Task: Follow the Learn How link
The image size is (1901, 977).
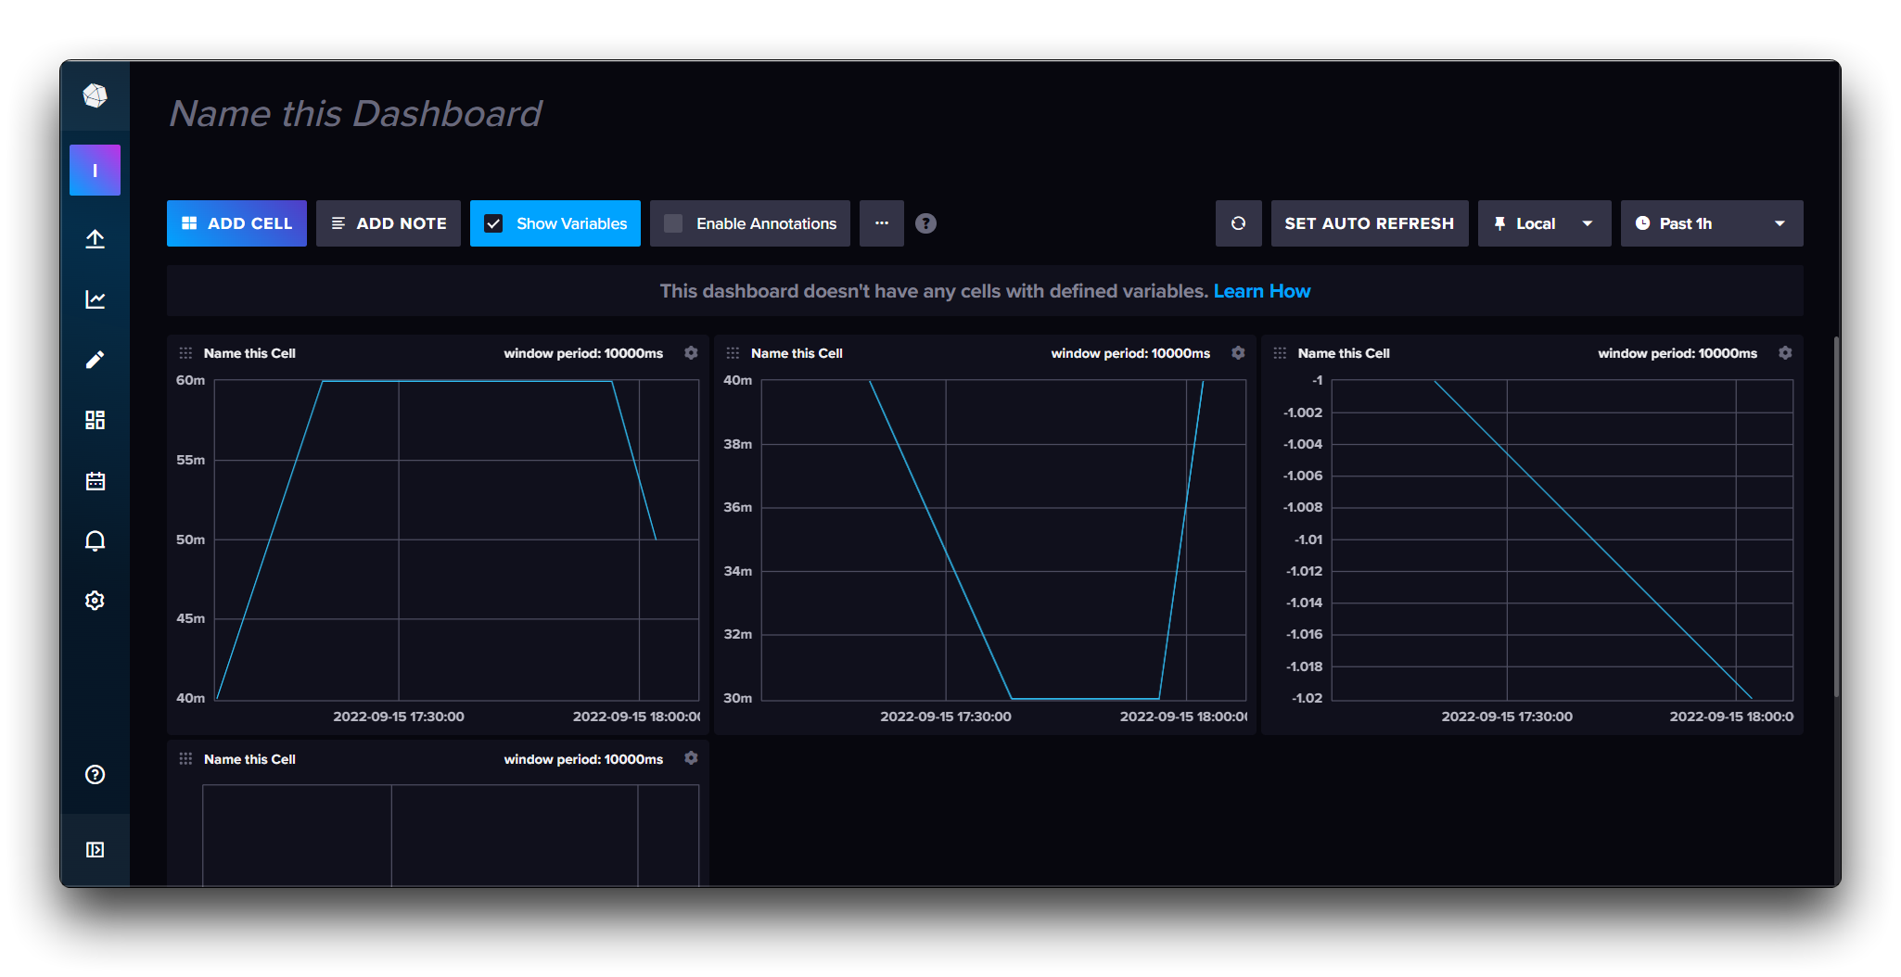Action: point(1261,291)
